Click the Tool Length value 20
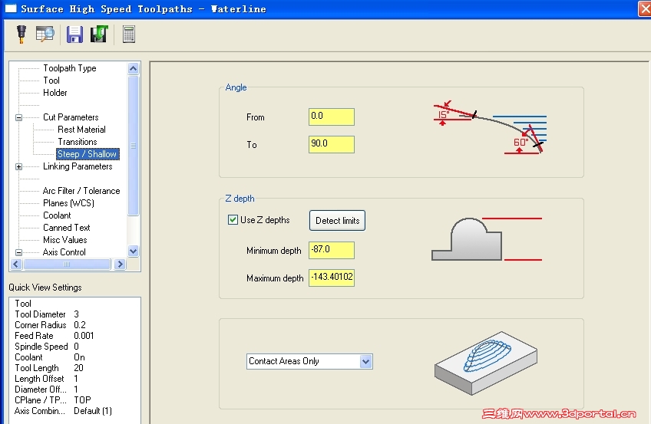 [78, 368]
